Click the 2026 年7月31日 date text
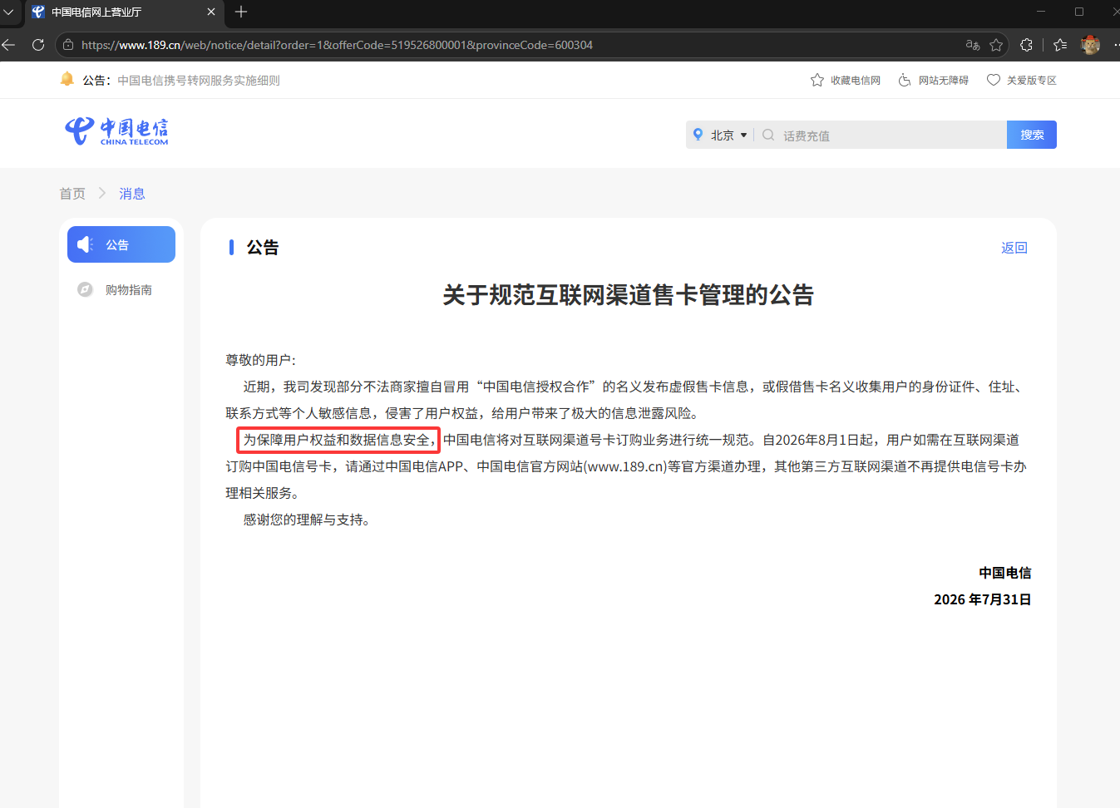The height and width of the screenshot is (808, 1120). point(982,599)
